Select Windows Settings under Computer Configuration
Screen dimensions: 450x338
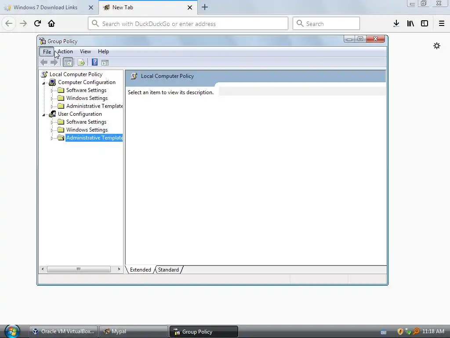[x=87, y=98]
